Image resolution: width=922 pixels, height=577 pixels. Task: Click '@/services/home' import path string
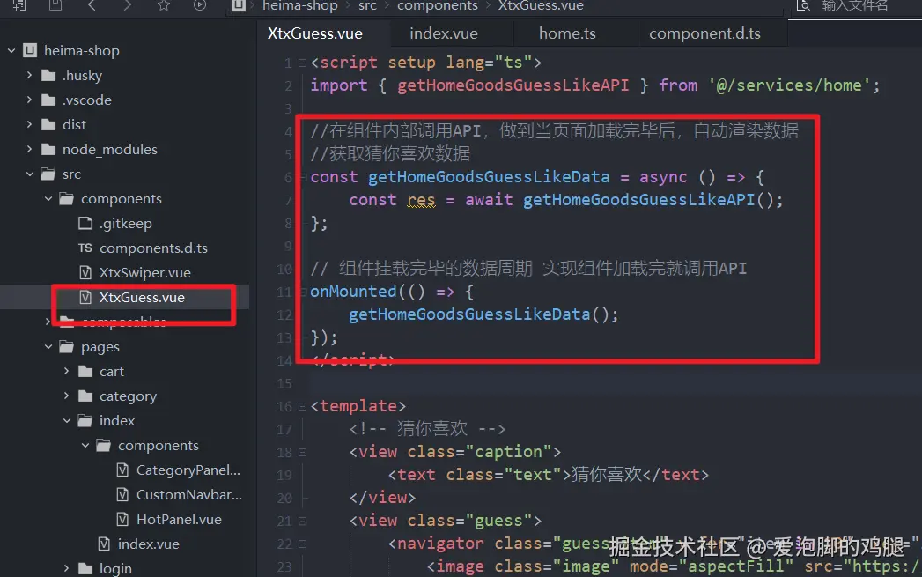pyautogui.click(x=789, y=85)
